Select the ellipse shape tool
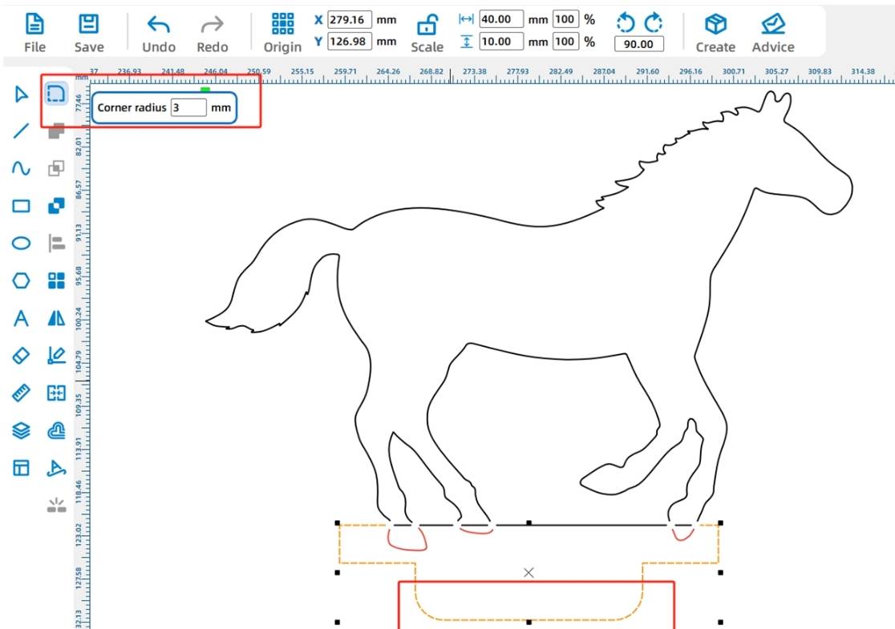This screenshot has width=895, height=629. 22,244
